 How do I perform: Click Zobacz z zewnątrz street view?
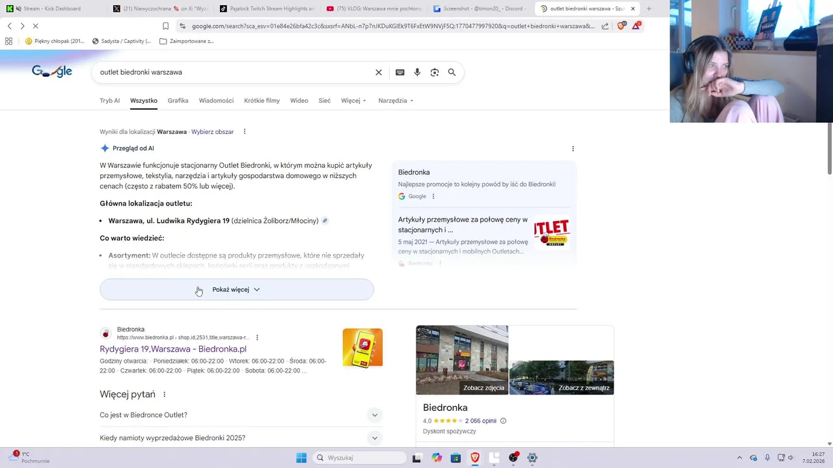pos(584,388)
